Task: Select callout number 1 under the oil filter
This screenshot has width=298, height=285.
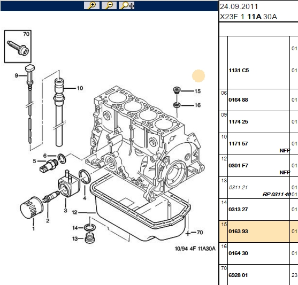Action: [x=34, y=228]
